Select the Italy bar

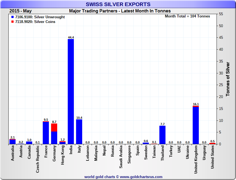[79, 132]
